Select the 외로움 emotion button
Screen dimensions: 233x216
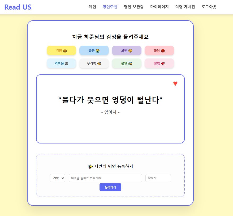pyautogui.click(x=61, y=63)
